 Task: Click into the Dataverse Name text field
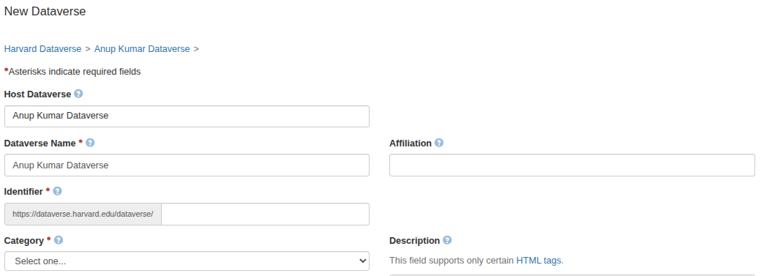(x=187, y=165)
